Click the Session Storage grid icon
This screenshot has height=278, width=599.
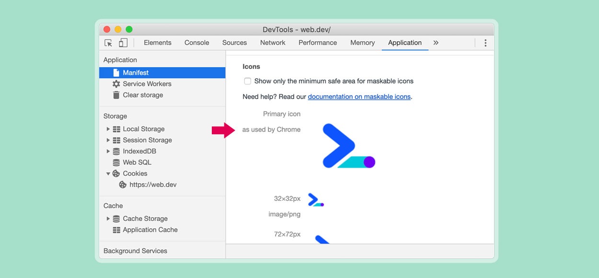point(116,140)
